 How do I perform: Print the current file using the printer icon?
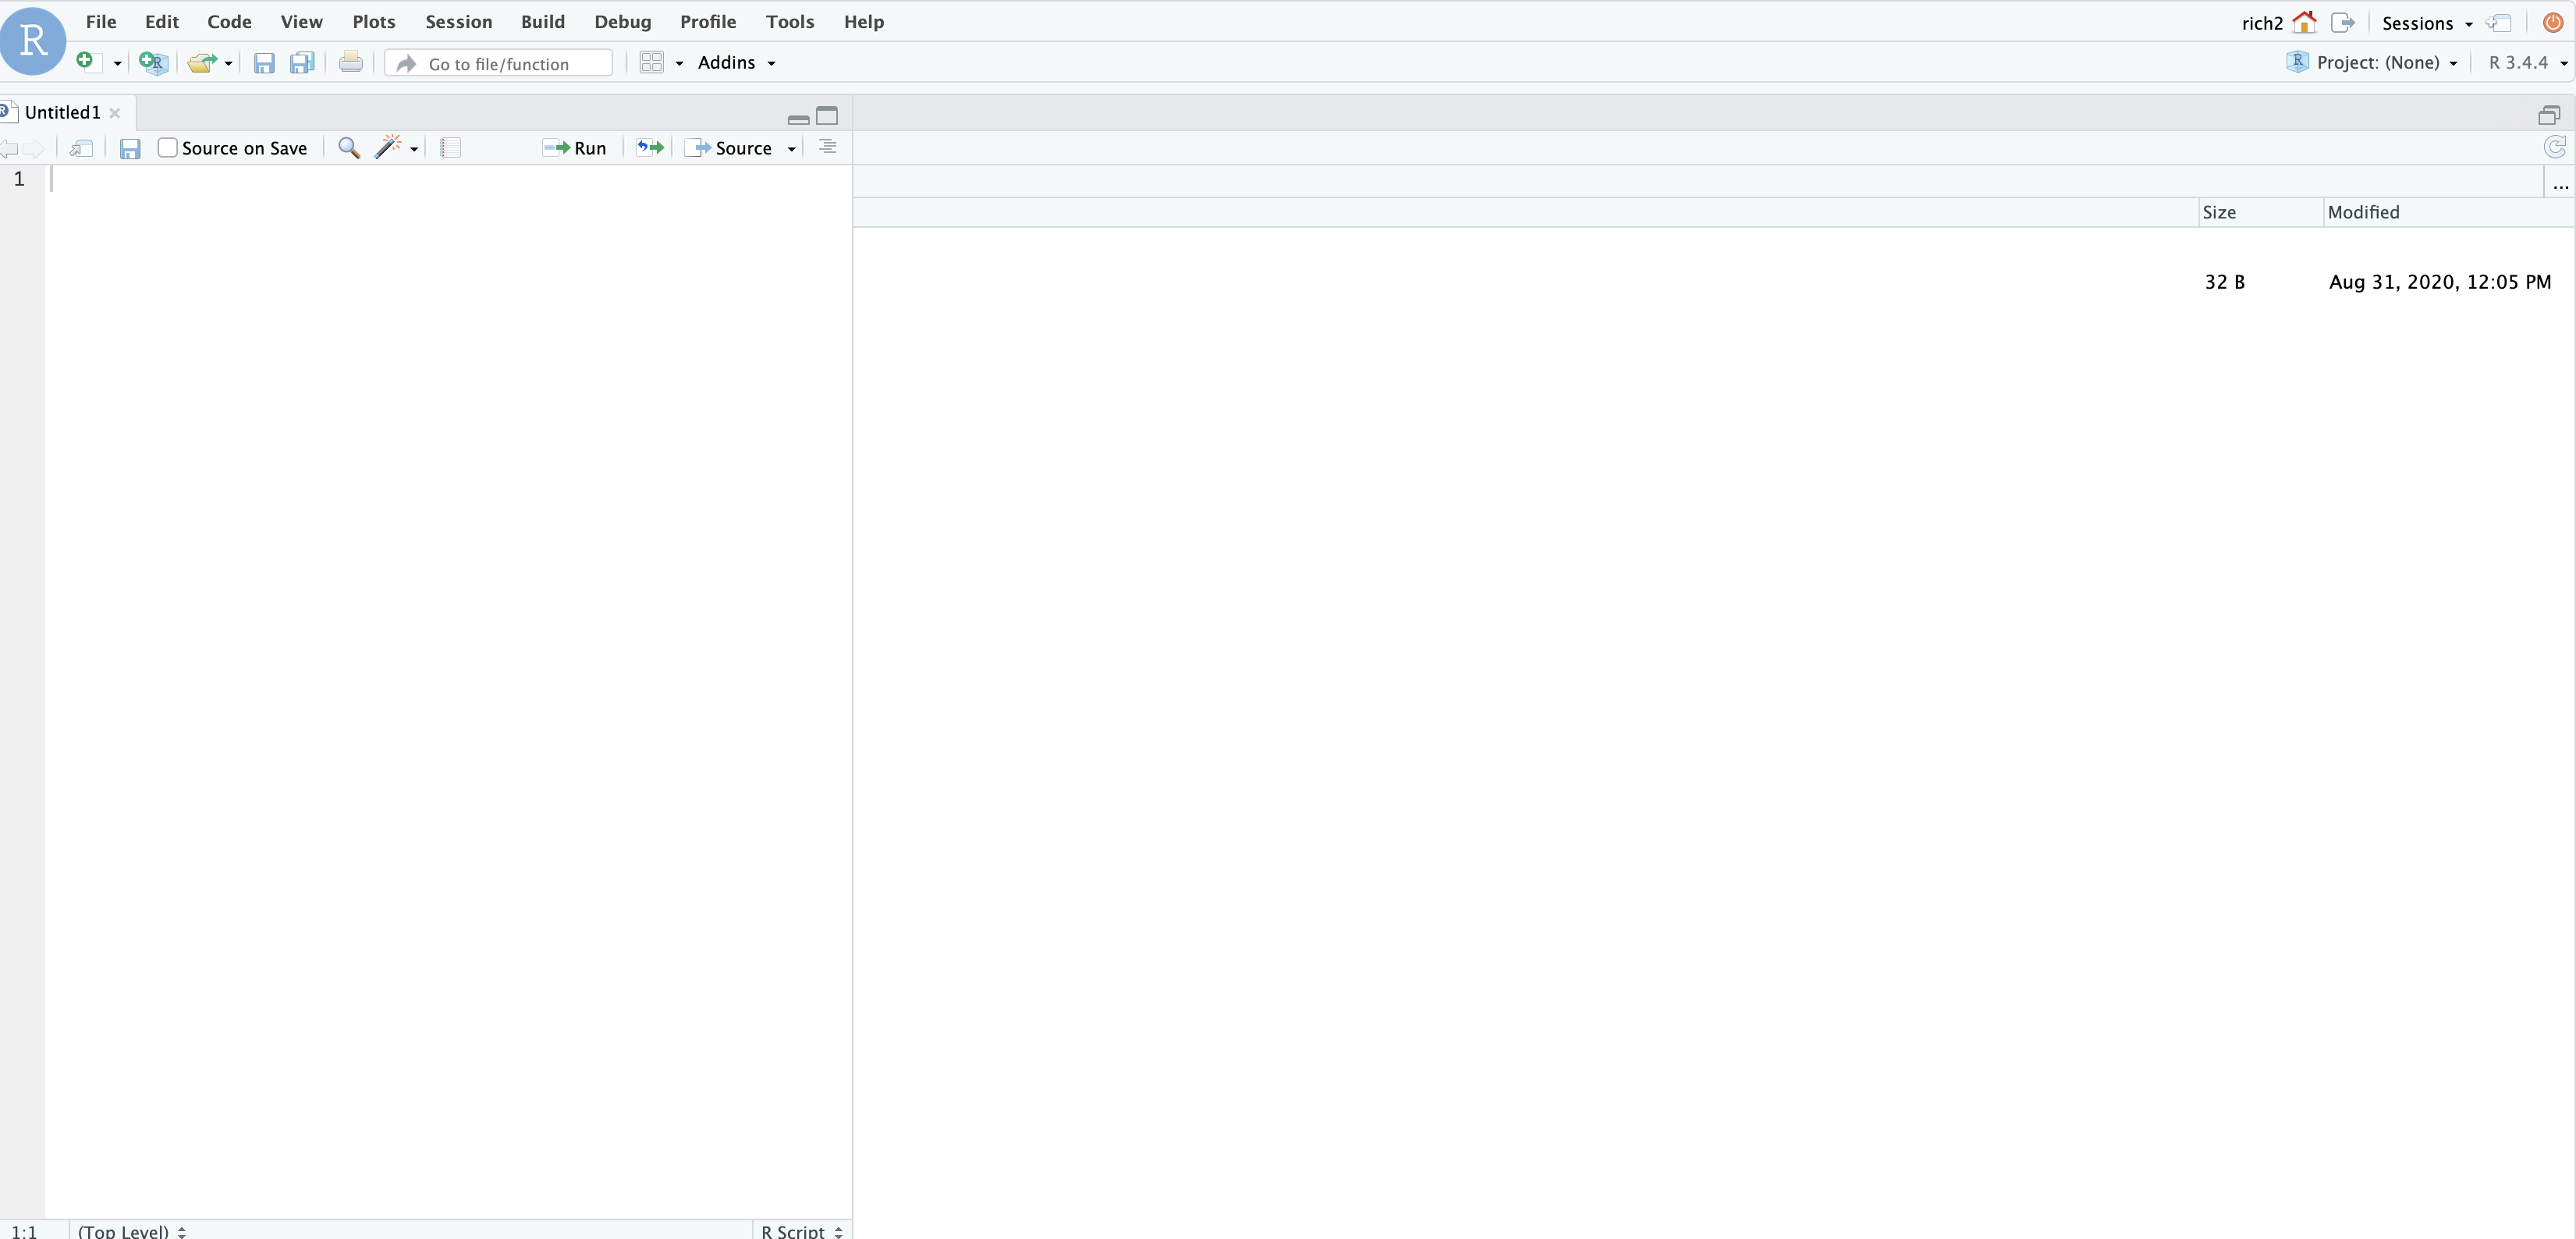(x=350, y=62)
